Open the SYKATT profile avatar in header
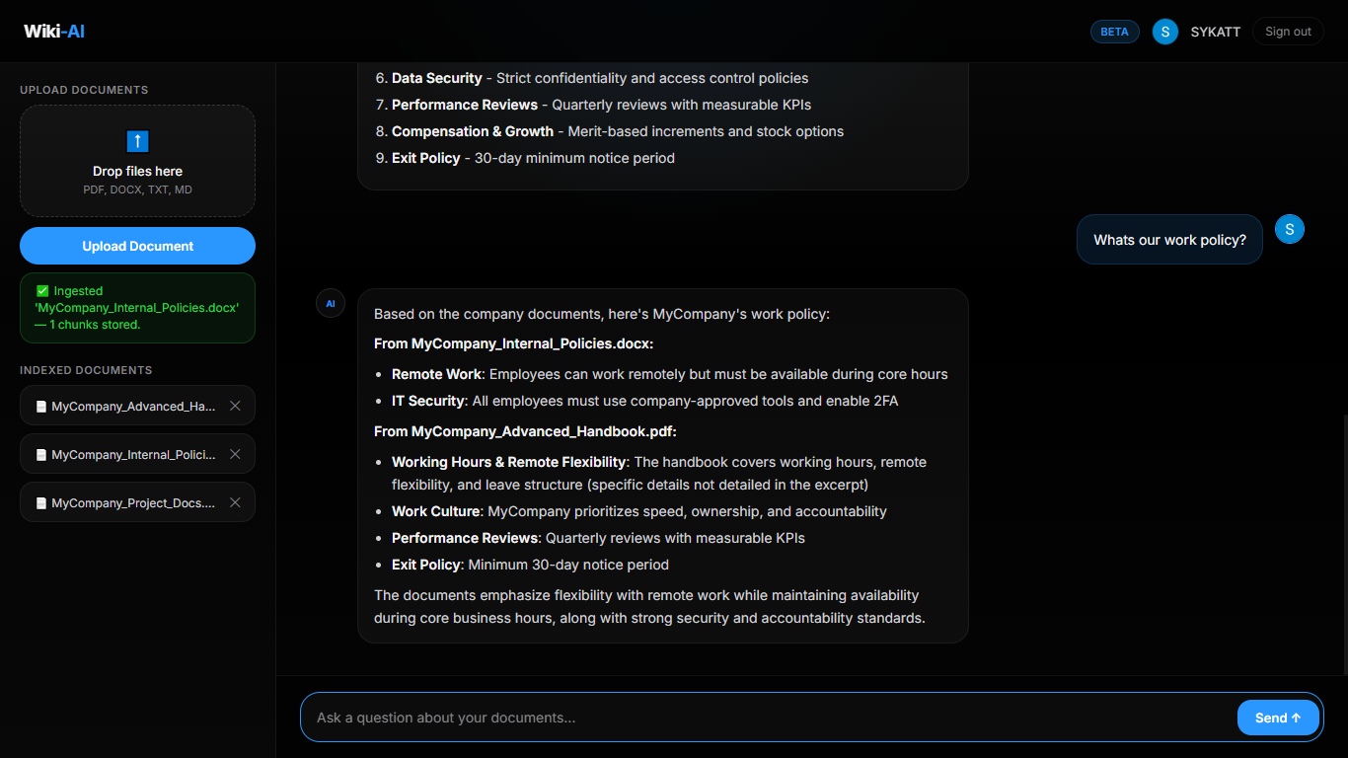1348x758 pixels. (1164, 32)
